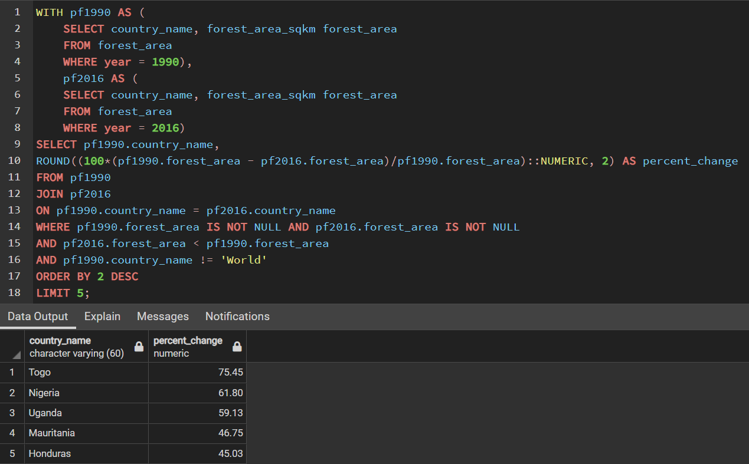Screen dimensions: 749x464
Task: Select the Togo cell
Action: tap(86, 373)
